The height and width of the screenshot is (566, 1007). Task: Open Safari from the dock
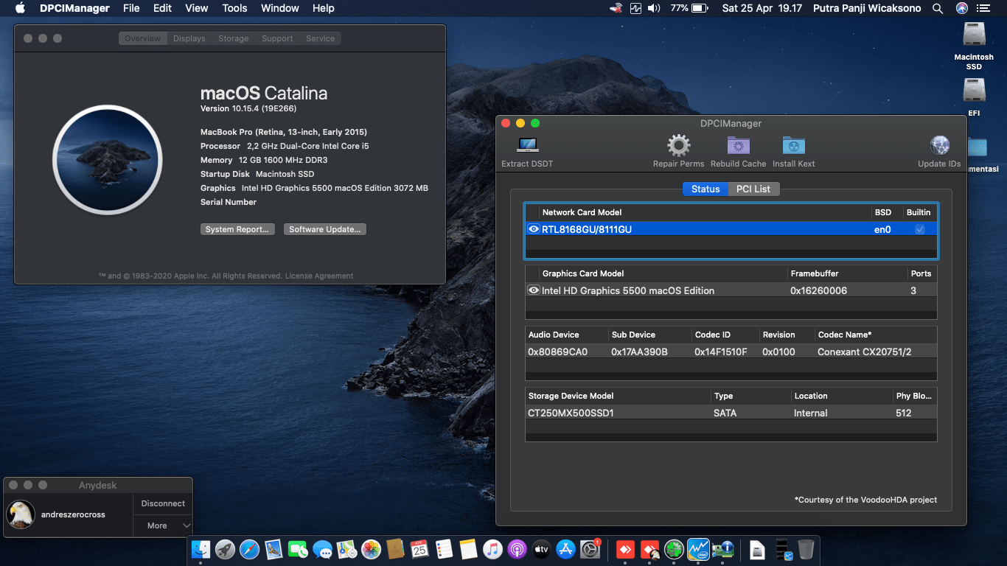pos(249,549)
